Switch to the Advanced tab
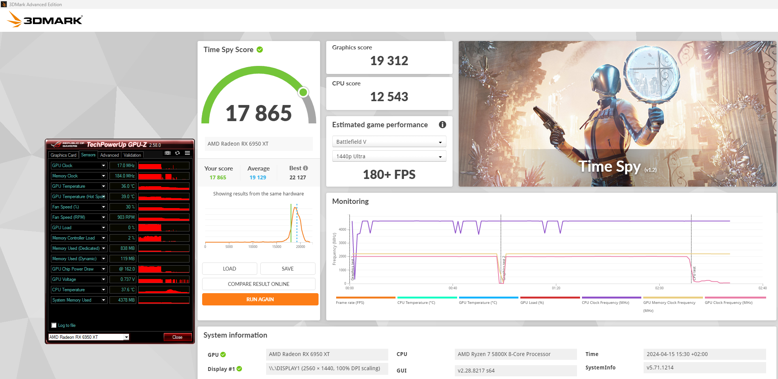This screenshot has height=379, width=778. [110, 155]
